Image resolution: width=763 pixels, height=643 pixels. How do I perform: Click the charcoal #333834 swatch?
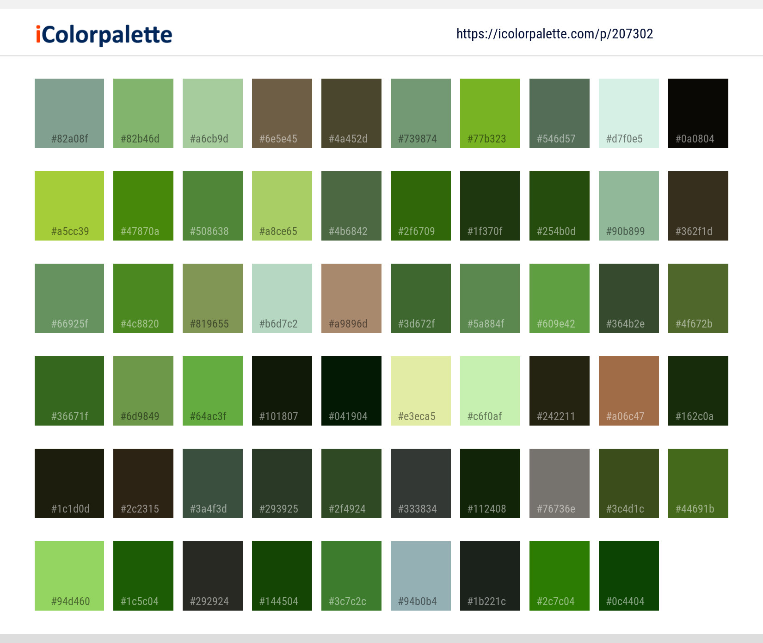[421, 483]
